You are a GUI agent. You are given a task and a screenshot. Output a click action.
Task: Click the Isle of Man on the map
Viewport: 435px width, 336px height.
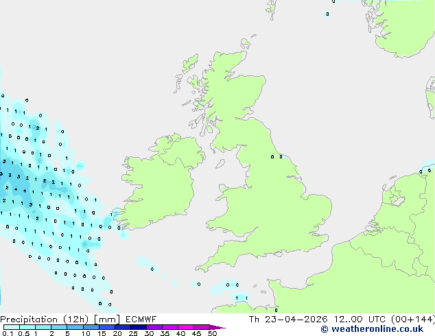(220, 164)
